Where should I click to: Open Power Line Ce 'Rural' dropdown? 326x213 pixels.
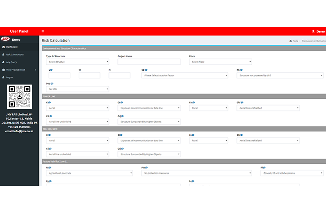pyautogui.click(x=209, y=108)
